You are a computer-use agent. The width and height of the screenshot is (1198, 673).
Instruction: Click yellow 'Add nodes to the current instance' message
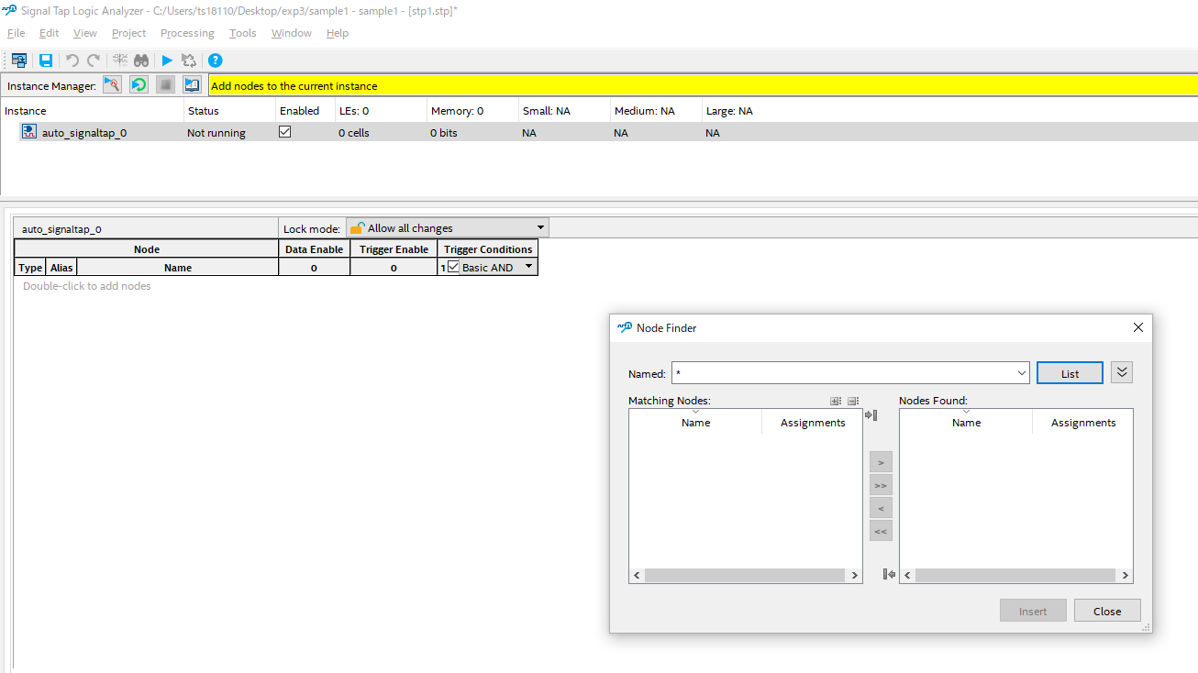pos(294,86)
